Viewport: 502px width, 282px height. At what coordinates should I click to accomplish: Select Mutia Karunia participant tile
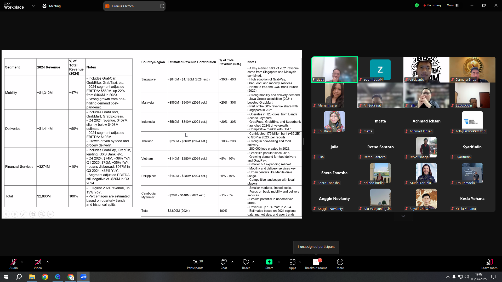coord(426,173)
